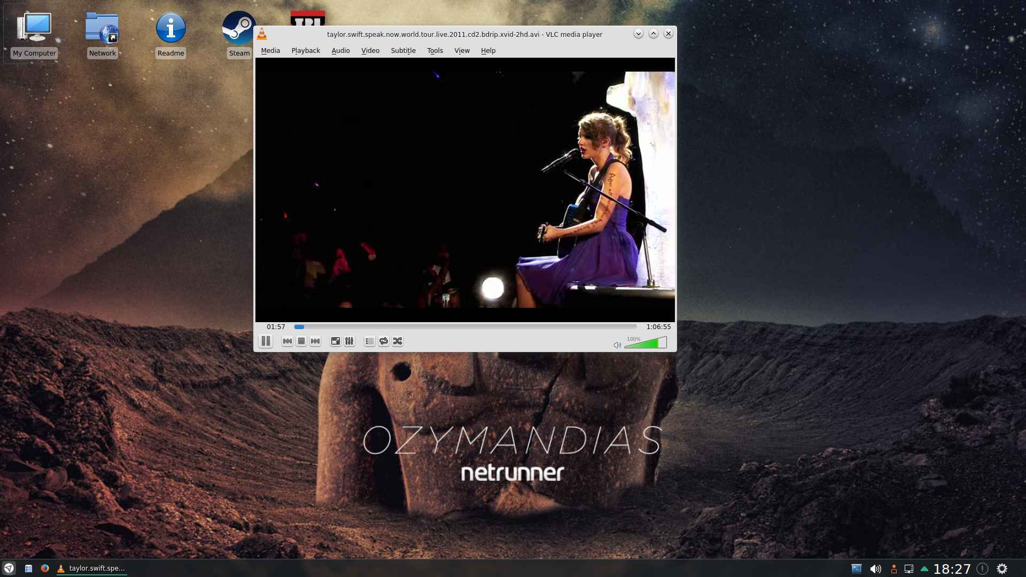Open the Tools menu
The height and width of the screenshot is (577, 1026).
pyautogui.click(x=435, y=50)
